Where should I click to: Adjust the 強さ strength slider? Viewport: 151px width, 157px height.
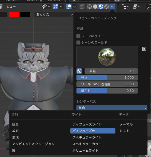pos(107,78)
